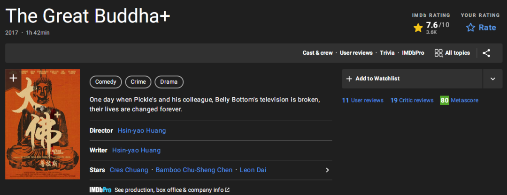Expand the watchlist options dropdown arrow

click(492, 79)
